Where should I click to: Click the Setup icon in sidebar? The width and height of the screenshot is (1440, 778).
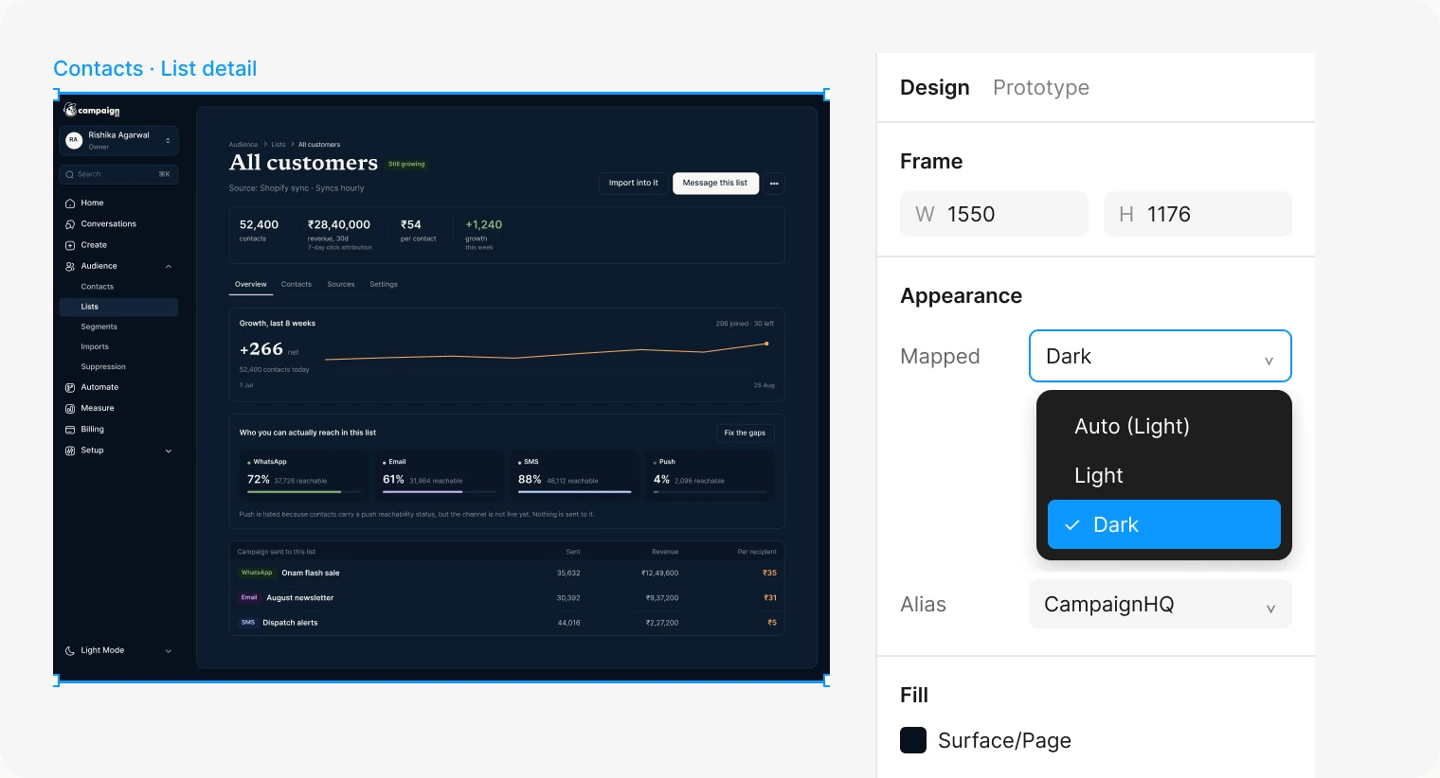point(70,451)
